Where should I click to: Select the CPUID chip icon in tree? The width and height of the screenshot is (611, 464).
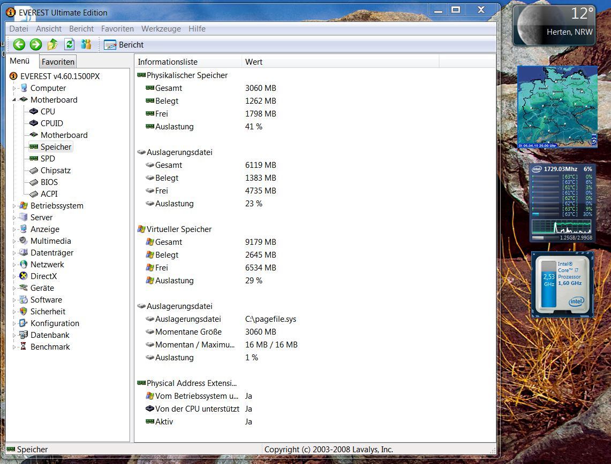point(34,123)
